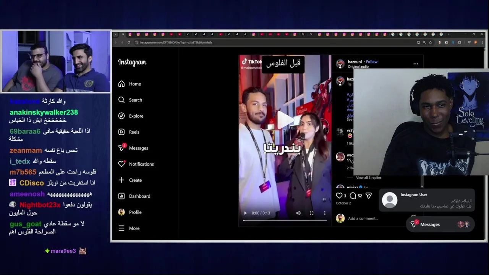Open Dashboard from the sidebar
Image resolution: width=489 pixels, height=275 pixels.
pos(134,196)
